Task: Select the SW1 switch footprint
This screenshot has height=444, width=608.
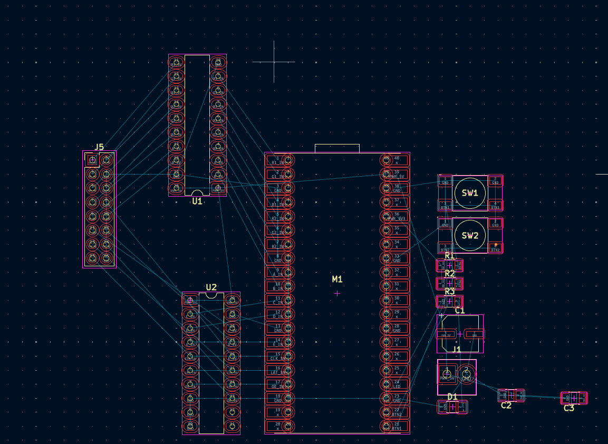Action: (x=470, y=192)
